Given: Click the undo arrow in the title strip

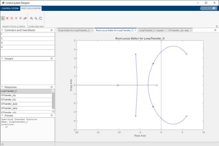Looking at the screenshot, I should pos(204,9).
